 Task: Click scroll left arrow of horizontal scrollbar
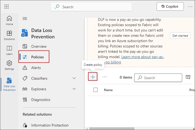tap(87, 129)
